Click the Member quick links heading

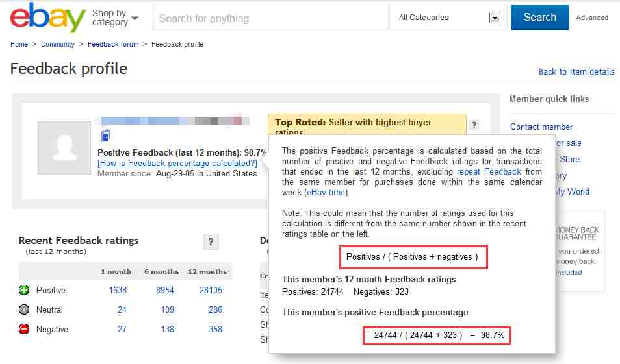click(549, 99)
